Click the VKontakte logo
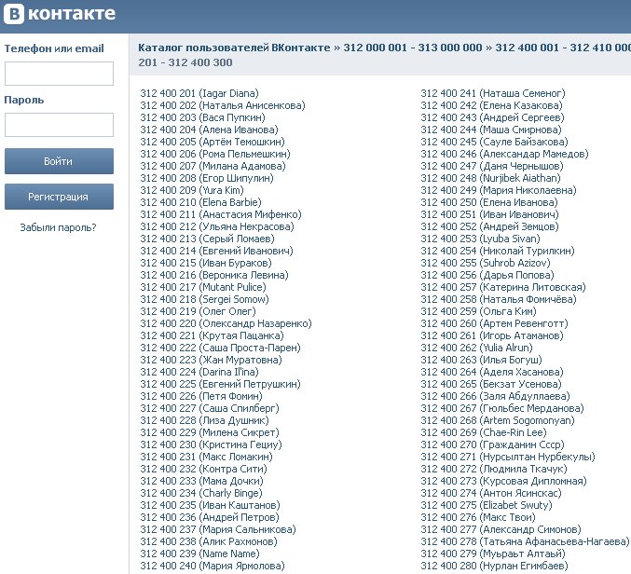631x574 pixels. [60, 14]
